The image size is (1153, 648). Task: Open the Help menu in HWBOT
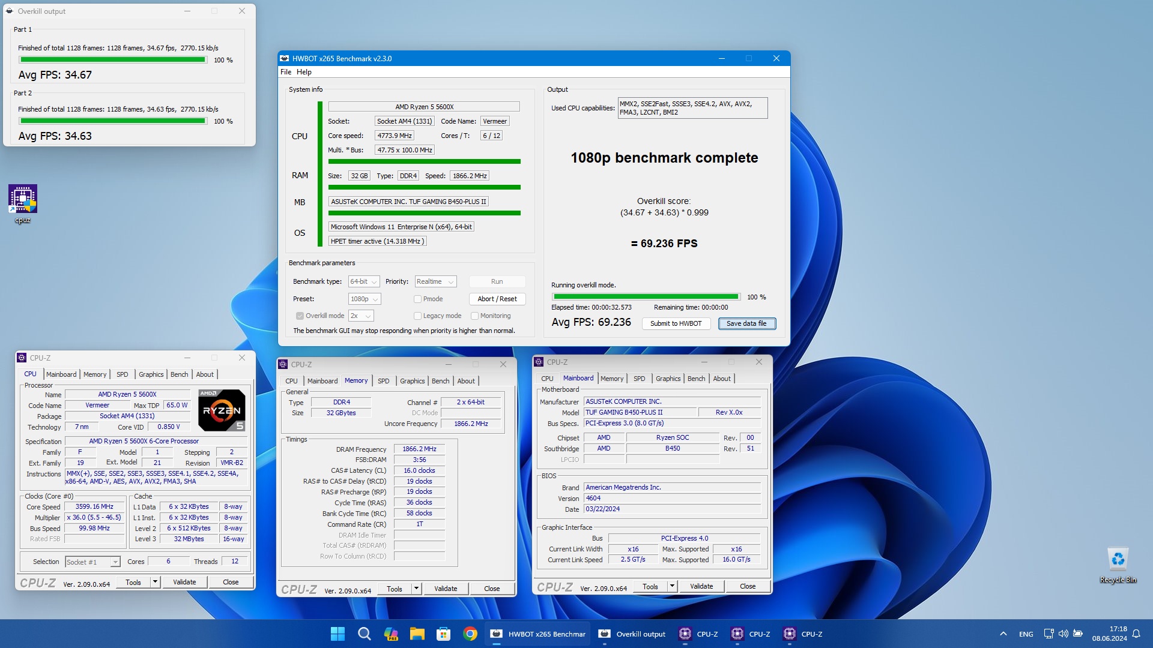click(x=304, y=72)
